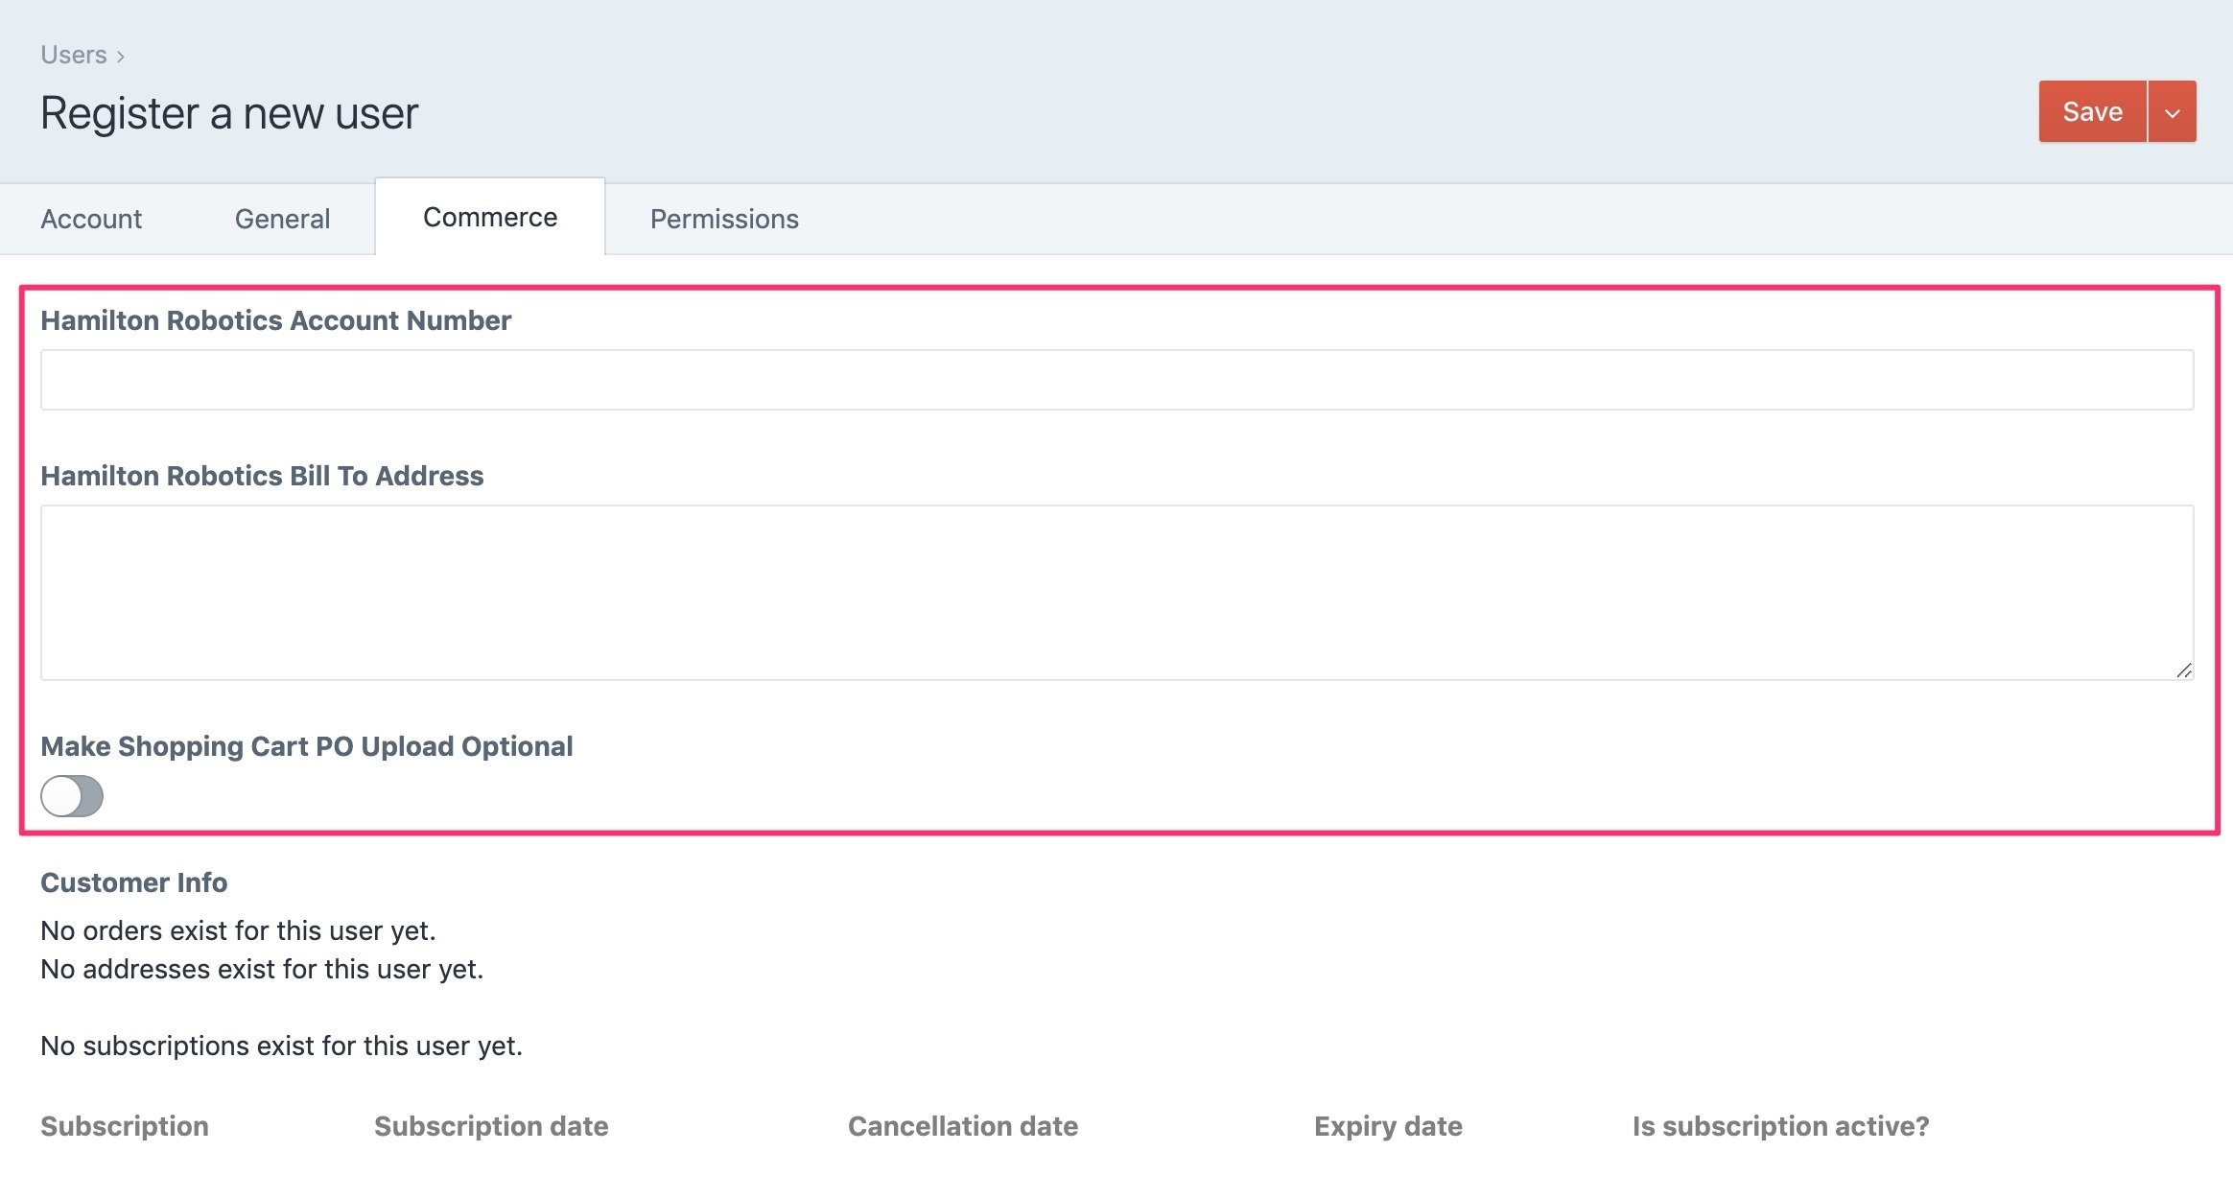Click the Expiry date column header
The height and width of the screenshot is (1199, 2233).
(1388, 1126)
